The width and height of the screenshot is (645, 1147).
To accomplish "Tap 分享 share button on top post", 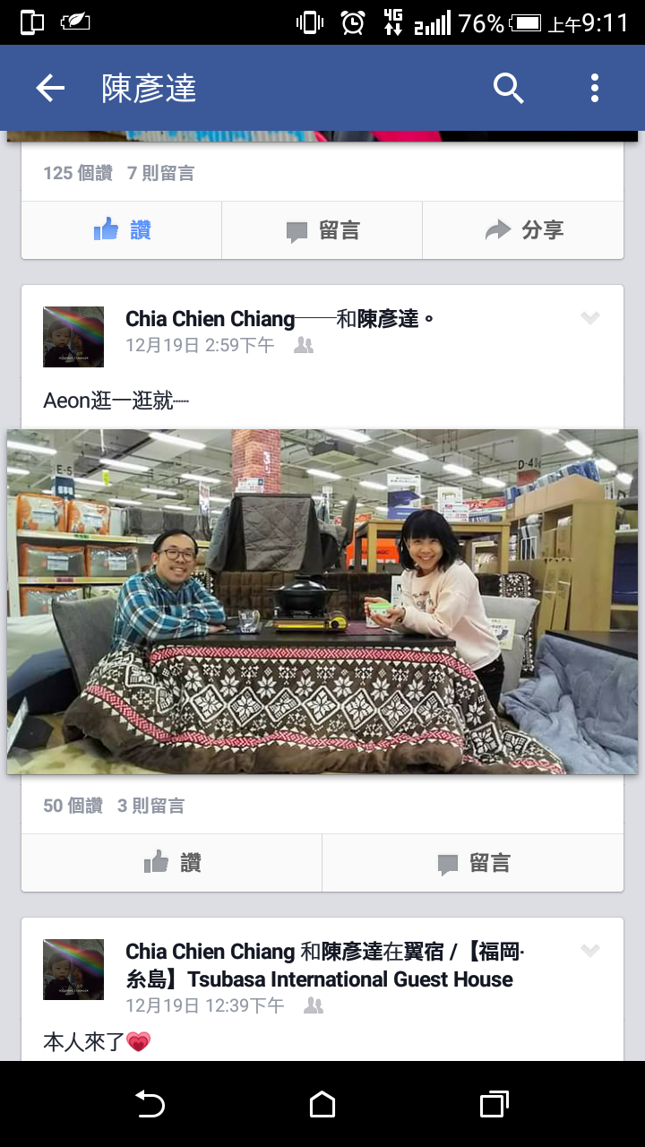I will [523, 230].
